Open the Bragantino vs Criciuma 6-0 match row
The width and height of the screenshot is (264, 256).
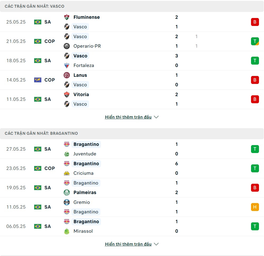(132, 168)
